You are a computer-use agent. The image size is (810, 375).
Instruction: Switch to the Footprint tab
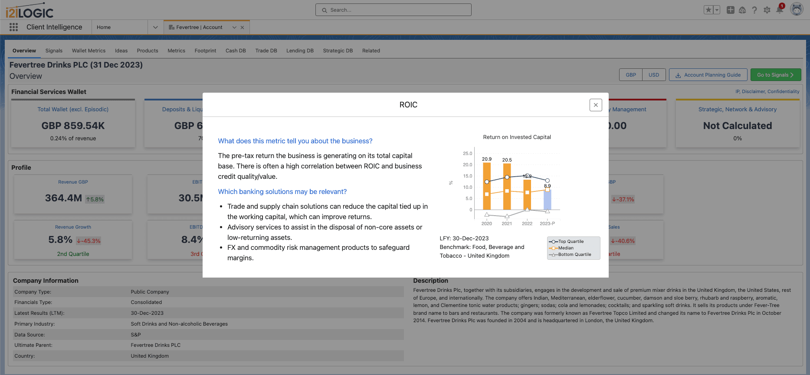point(205,51)
